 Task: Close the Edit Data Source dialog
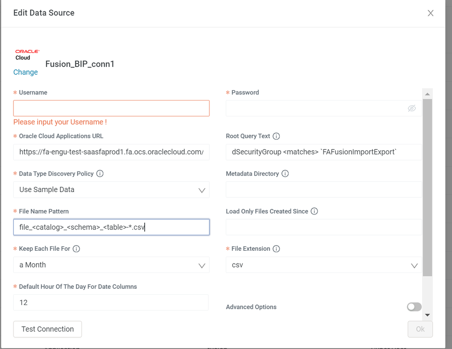pos(430,13)
